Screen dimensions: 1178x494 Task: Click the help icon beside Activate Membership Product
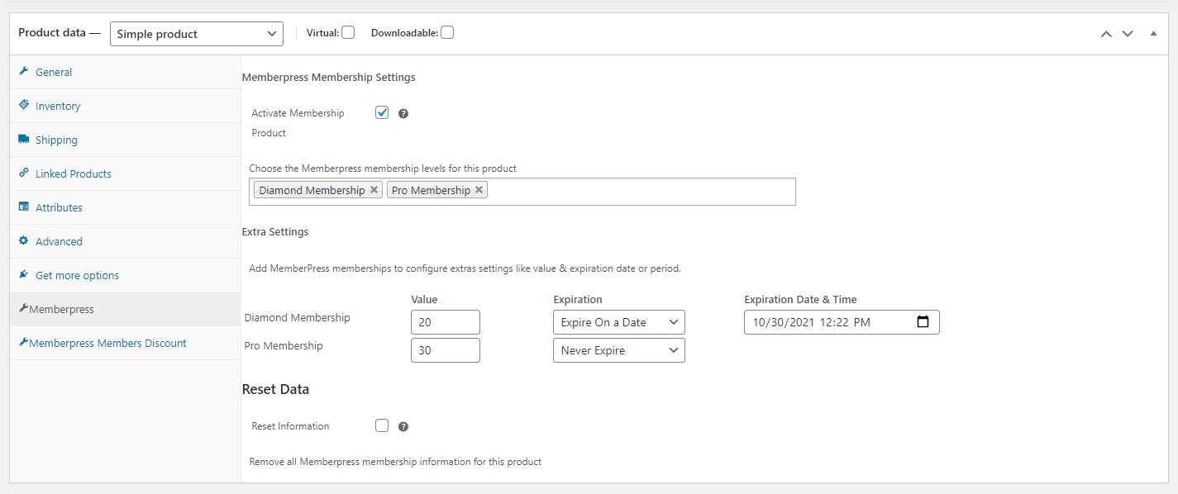pos(403,114)
